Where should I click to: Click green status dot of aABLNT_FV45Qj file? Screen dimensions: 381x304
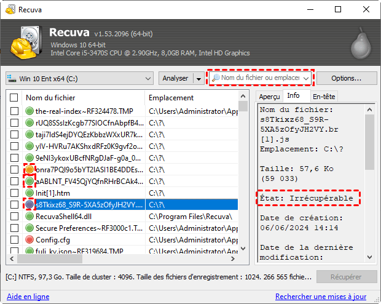pos(29,181)
